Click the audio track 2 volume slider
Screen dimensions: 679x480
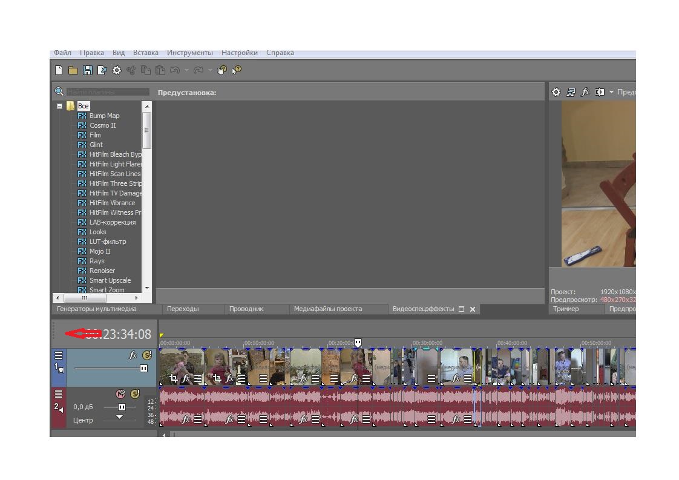[121, 407]
